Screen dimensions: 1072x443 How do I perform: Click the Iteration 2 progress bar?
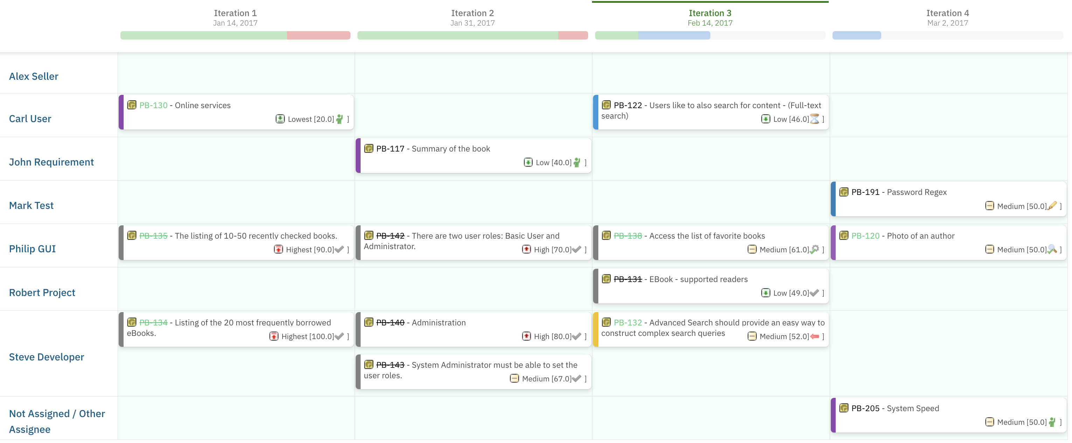click(472, 35)
